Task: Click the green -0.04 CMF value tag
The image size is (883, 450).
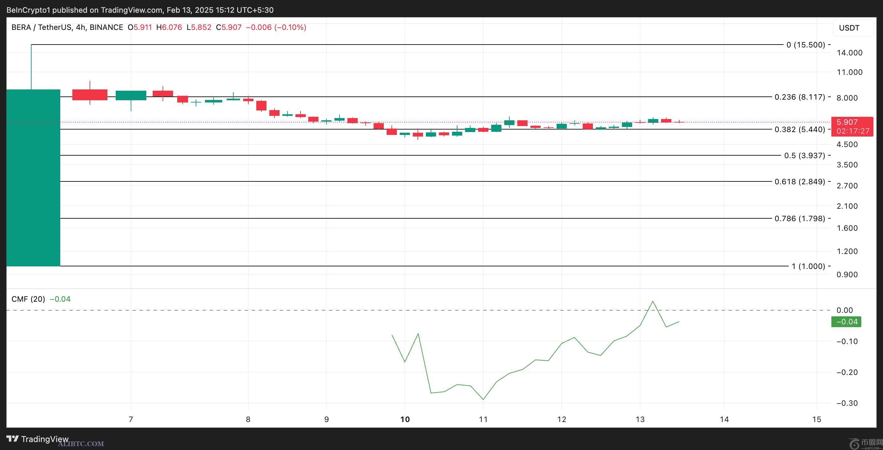Action: point(846,322)
